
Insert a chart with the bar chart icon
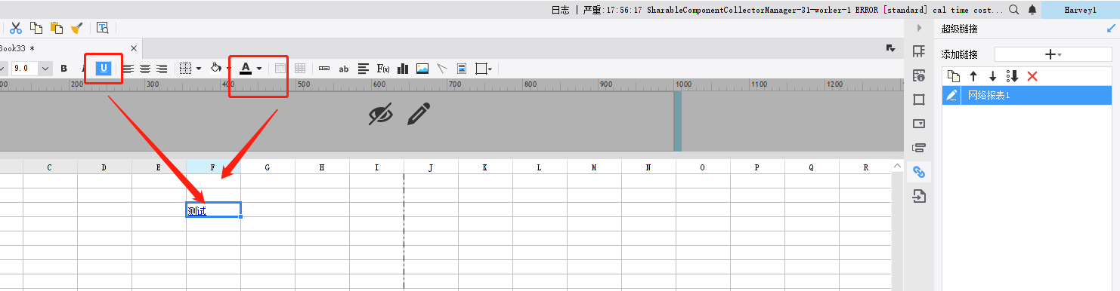click(x=403, y=69)
